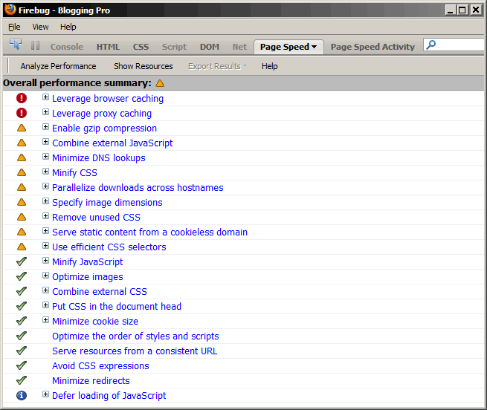Open the Put CSS in the document head link
This screenshot has width=487, height=410.
click(117, 306)
